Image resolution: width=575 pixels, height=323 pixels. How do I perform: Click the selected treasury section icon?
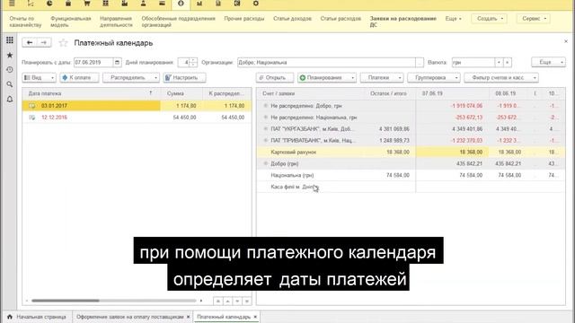(x=181, y=4)
